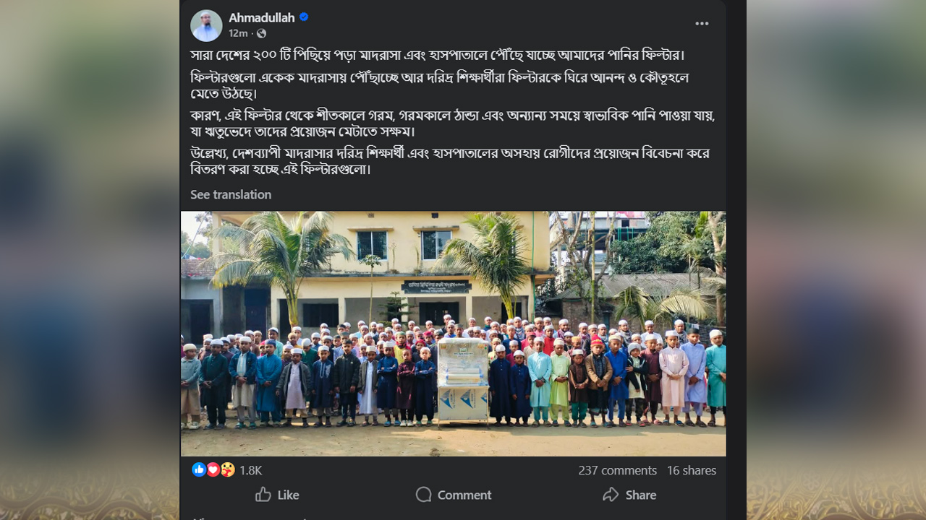View the 1.8K reactions list
The image size is (926, 520).
point(250,470)
